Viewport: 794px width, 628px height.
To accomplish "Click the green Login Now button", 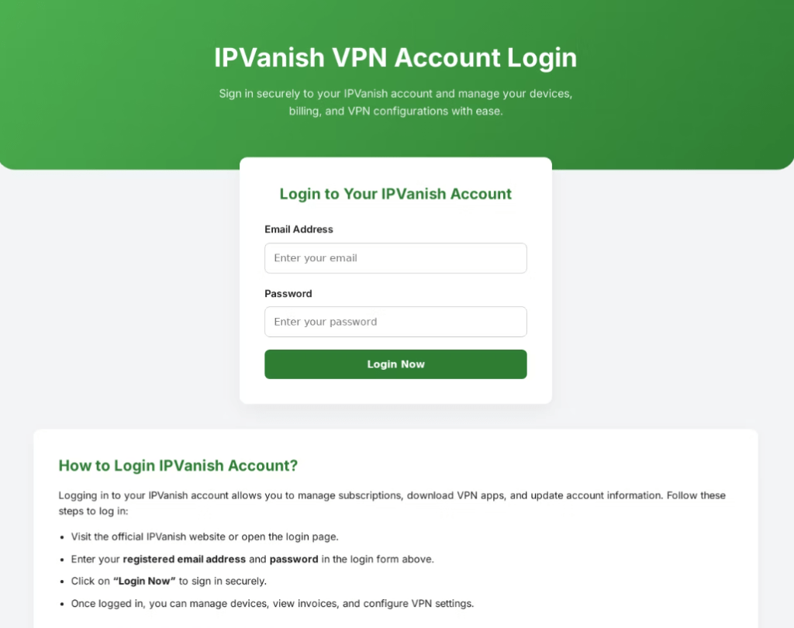I will pos(395,364).
